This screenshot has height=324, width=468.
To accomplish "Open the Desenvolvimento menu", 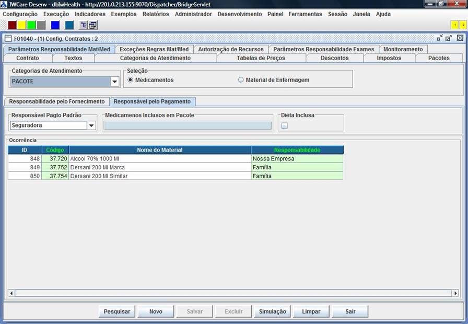I will 239,14.
